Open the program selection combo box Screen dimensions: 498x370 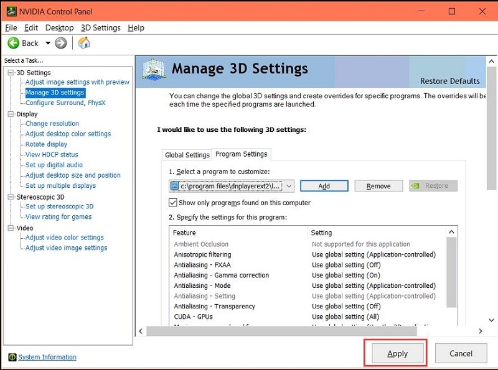pos(232,186)
